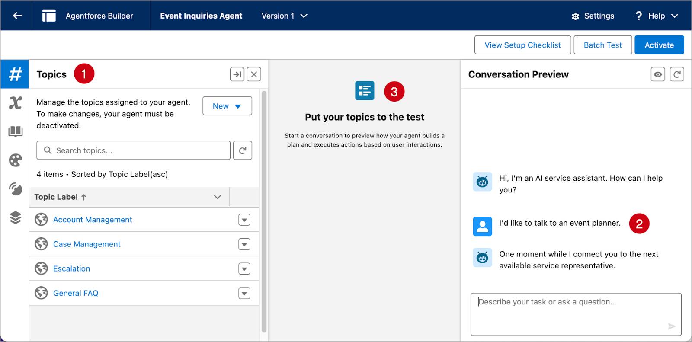Focus the Search topics field
Image resolution: width=692 pixels, height=342 pixels.
133,150
